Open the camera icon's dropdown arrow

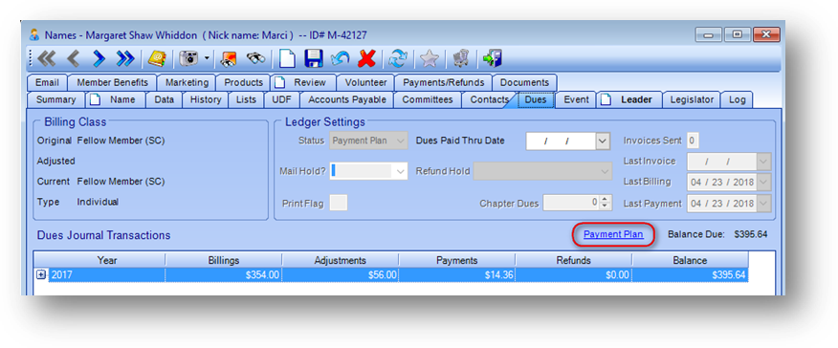(x=207, y=58)
